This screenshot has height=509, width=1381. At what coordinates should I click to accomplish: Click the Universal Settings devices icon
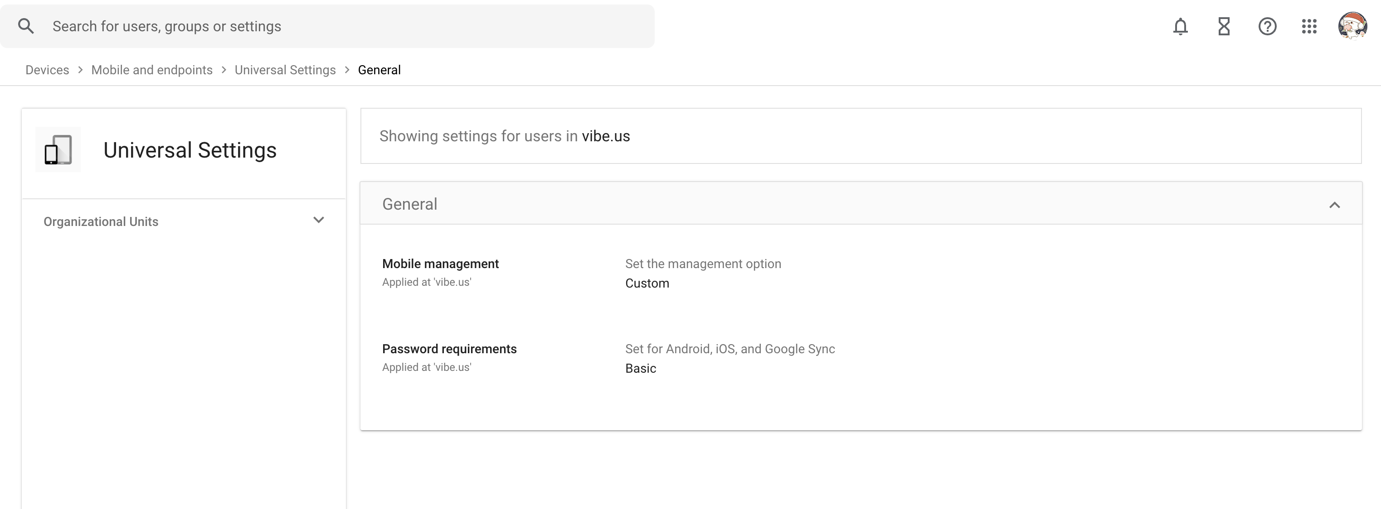(58, 150)
